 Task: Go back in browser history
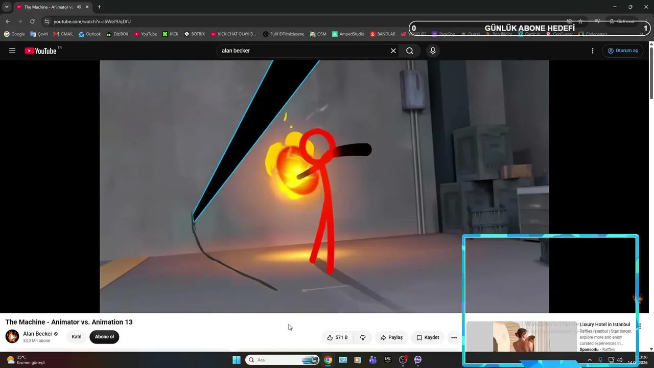pyautogui.click(x=8, y=21)
